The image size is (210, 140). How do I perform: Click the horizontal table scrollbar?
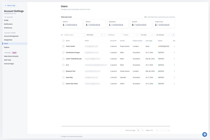[116, 126]
